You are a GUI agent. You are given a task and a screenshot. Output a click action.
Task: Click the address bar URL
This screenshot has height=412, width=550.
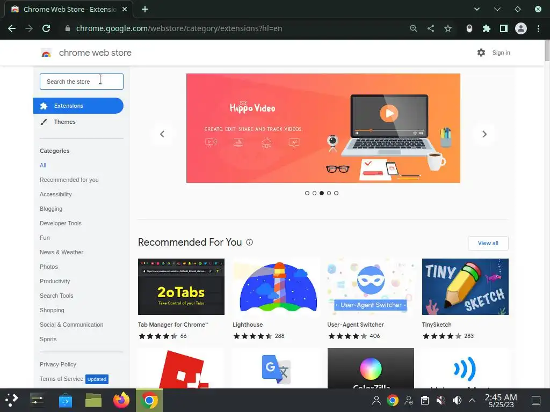(179, 28)
